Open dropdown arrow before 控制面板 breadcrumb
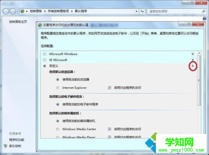Image resolution: width=209 pixels, height=155 pixels. pos(27,11)
